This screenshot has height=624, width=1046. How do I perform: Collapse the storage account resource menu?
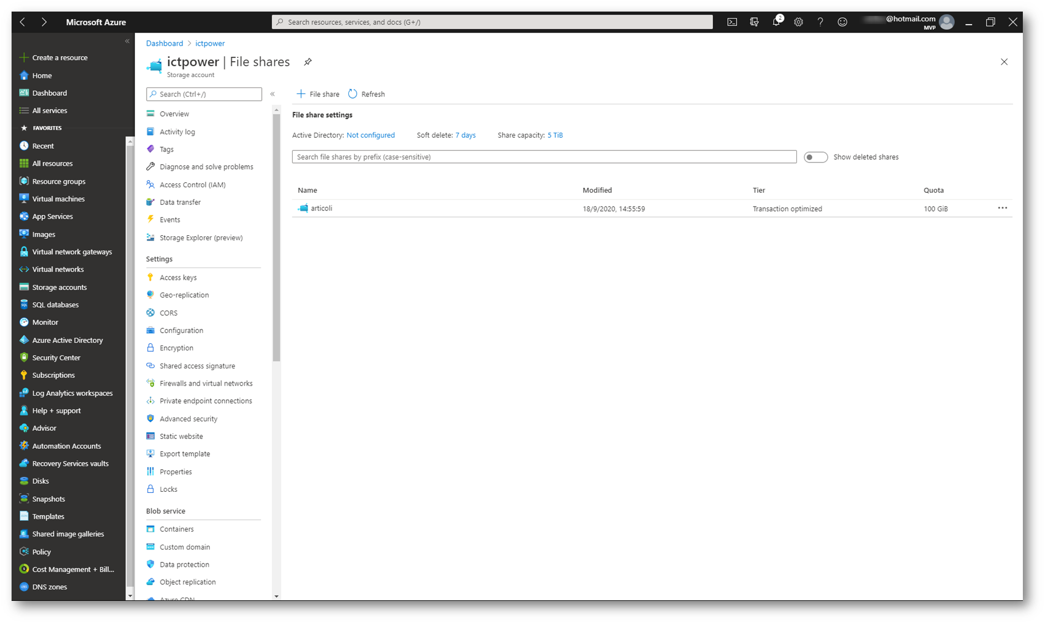[x=272, y=94]
